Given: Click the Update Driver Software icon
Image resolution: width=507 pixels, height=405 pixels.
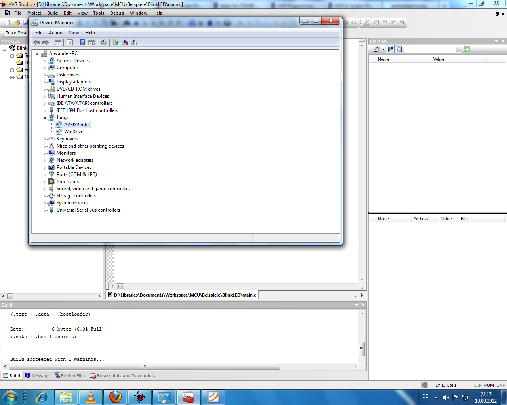Looking at the screenshot, I should click(x=116, y=42).
